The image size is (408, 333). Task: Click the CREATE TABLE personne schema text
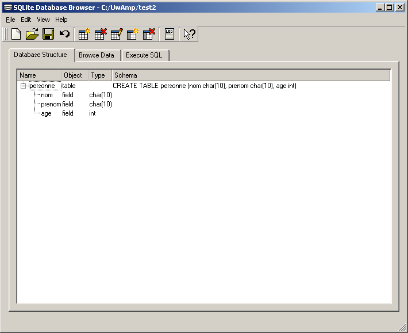click(x=205, y=86)
